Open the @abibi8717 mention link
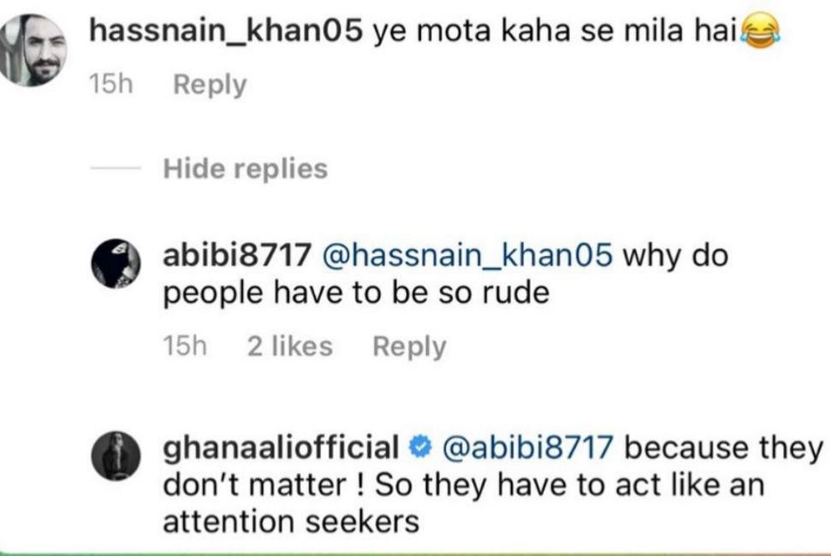 530,447
